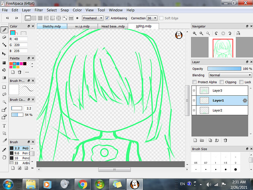Screen dimensions: 253x190
Task: Rotate canvas right in Navigator
Action: click(229, 33)
